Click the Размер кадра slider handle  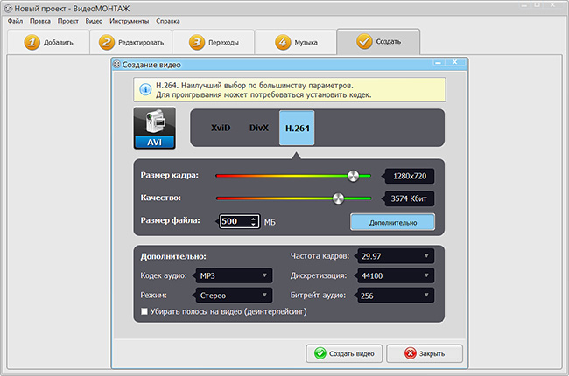pyautogui.click(x=353, y=176)
